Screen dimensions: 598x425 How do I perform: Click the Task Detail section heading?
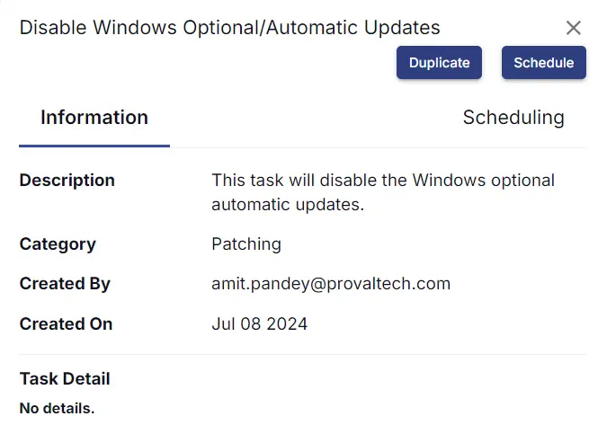65,379
